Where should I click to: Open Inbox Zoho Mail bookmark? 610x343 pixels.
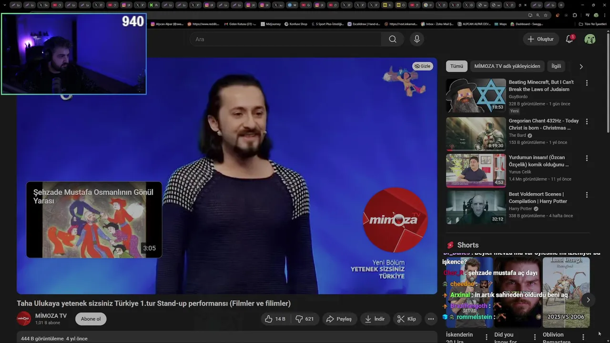coord(437,24)
